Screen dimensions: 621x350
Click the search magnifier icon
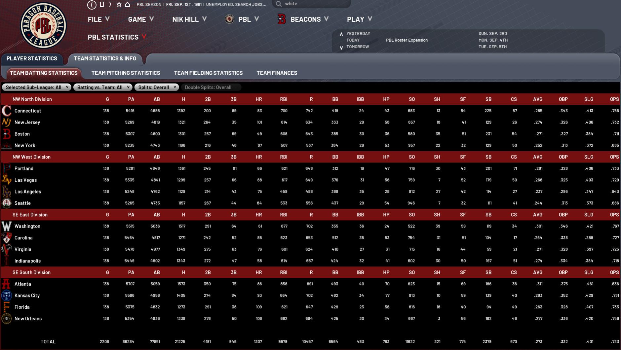(x=279, y=4)
